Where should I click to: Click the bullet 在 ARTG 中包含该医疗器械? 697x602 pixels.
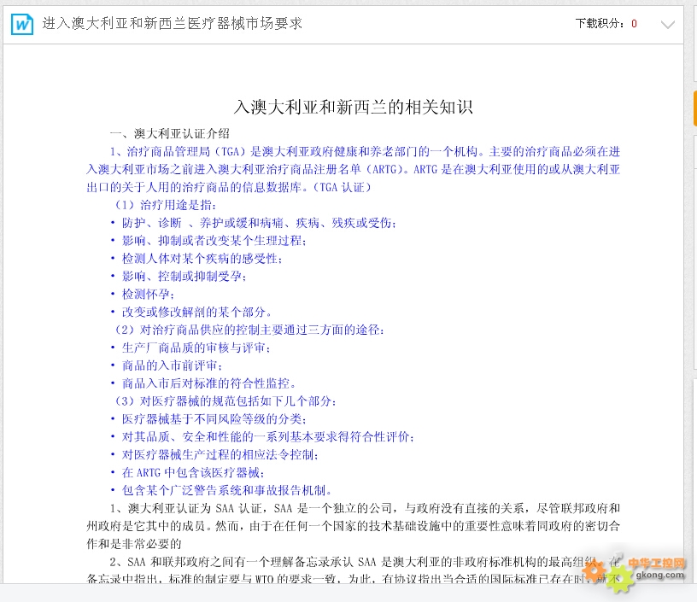[188, 472]
